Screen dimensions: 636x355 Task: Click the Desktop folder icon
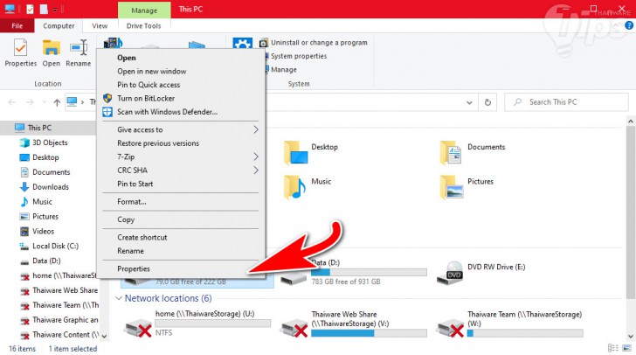click(x=295, y=153)
